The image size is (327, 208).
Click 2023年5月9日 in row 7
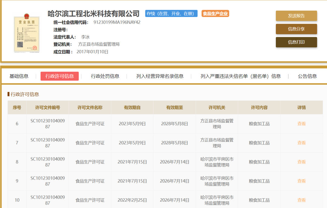point(132,143)
